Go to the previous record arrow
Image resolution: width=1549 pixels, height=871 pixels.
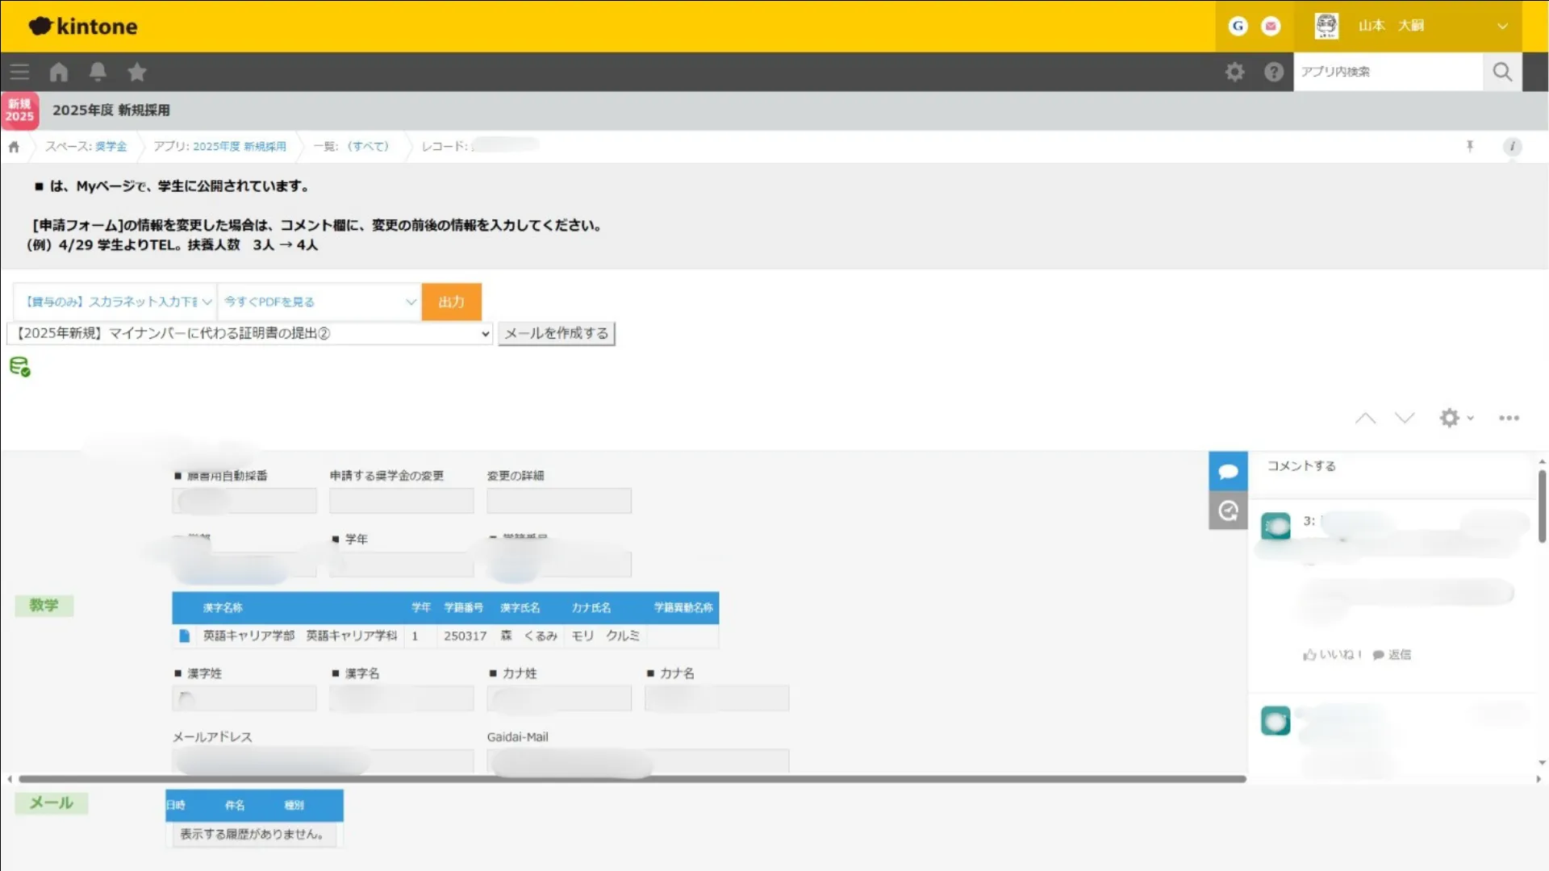click(1365, 418)
